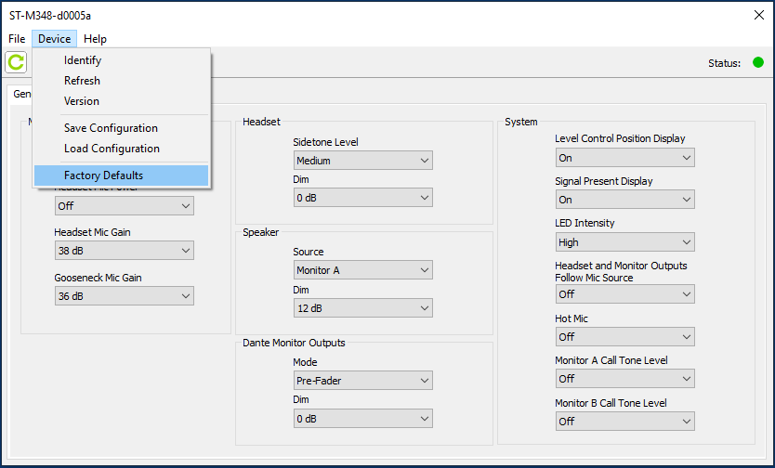Viewport: 775px width, 468px height.
Task: Close the ST-M348 window
Action: point(758,16)
